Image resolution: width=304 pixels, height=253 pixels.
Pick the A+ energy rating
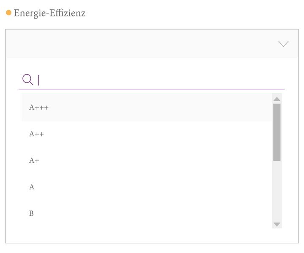(x=34, y=161)
